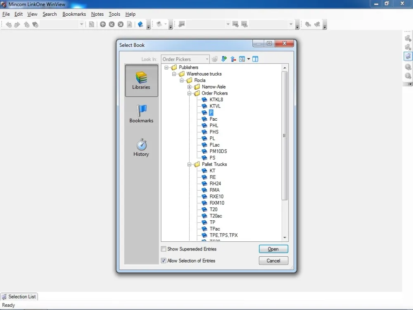Open the preview pane icon in Select Book dialog
This screenshot has width=413, height=310.
tap(242, 59)
